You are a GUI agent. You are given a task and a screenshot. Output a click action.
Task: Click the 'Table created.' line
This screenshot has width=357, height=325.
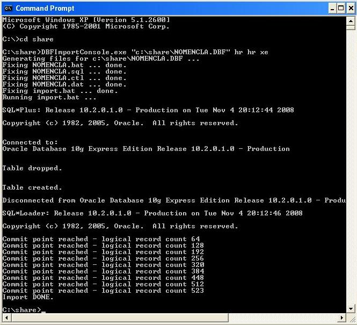(32, 187)
